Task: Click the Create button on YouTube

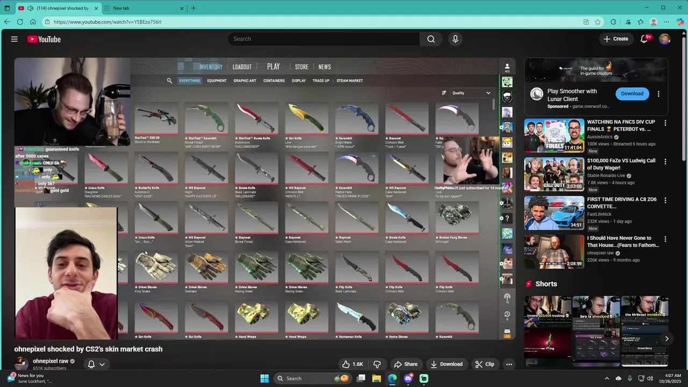Action: (x=616, y=39)
